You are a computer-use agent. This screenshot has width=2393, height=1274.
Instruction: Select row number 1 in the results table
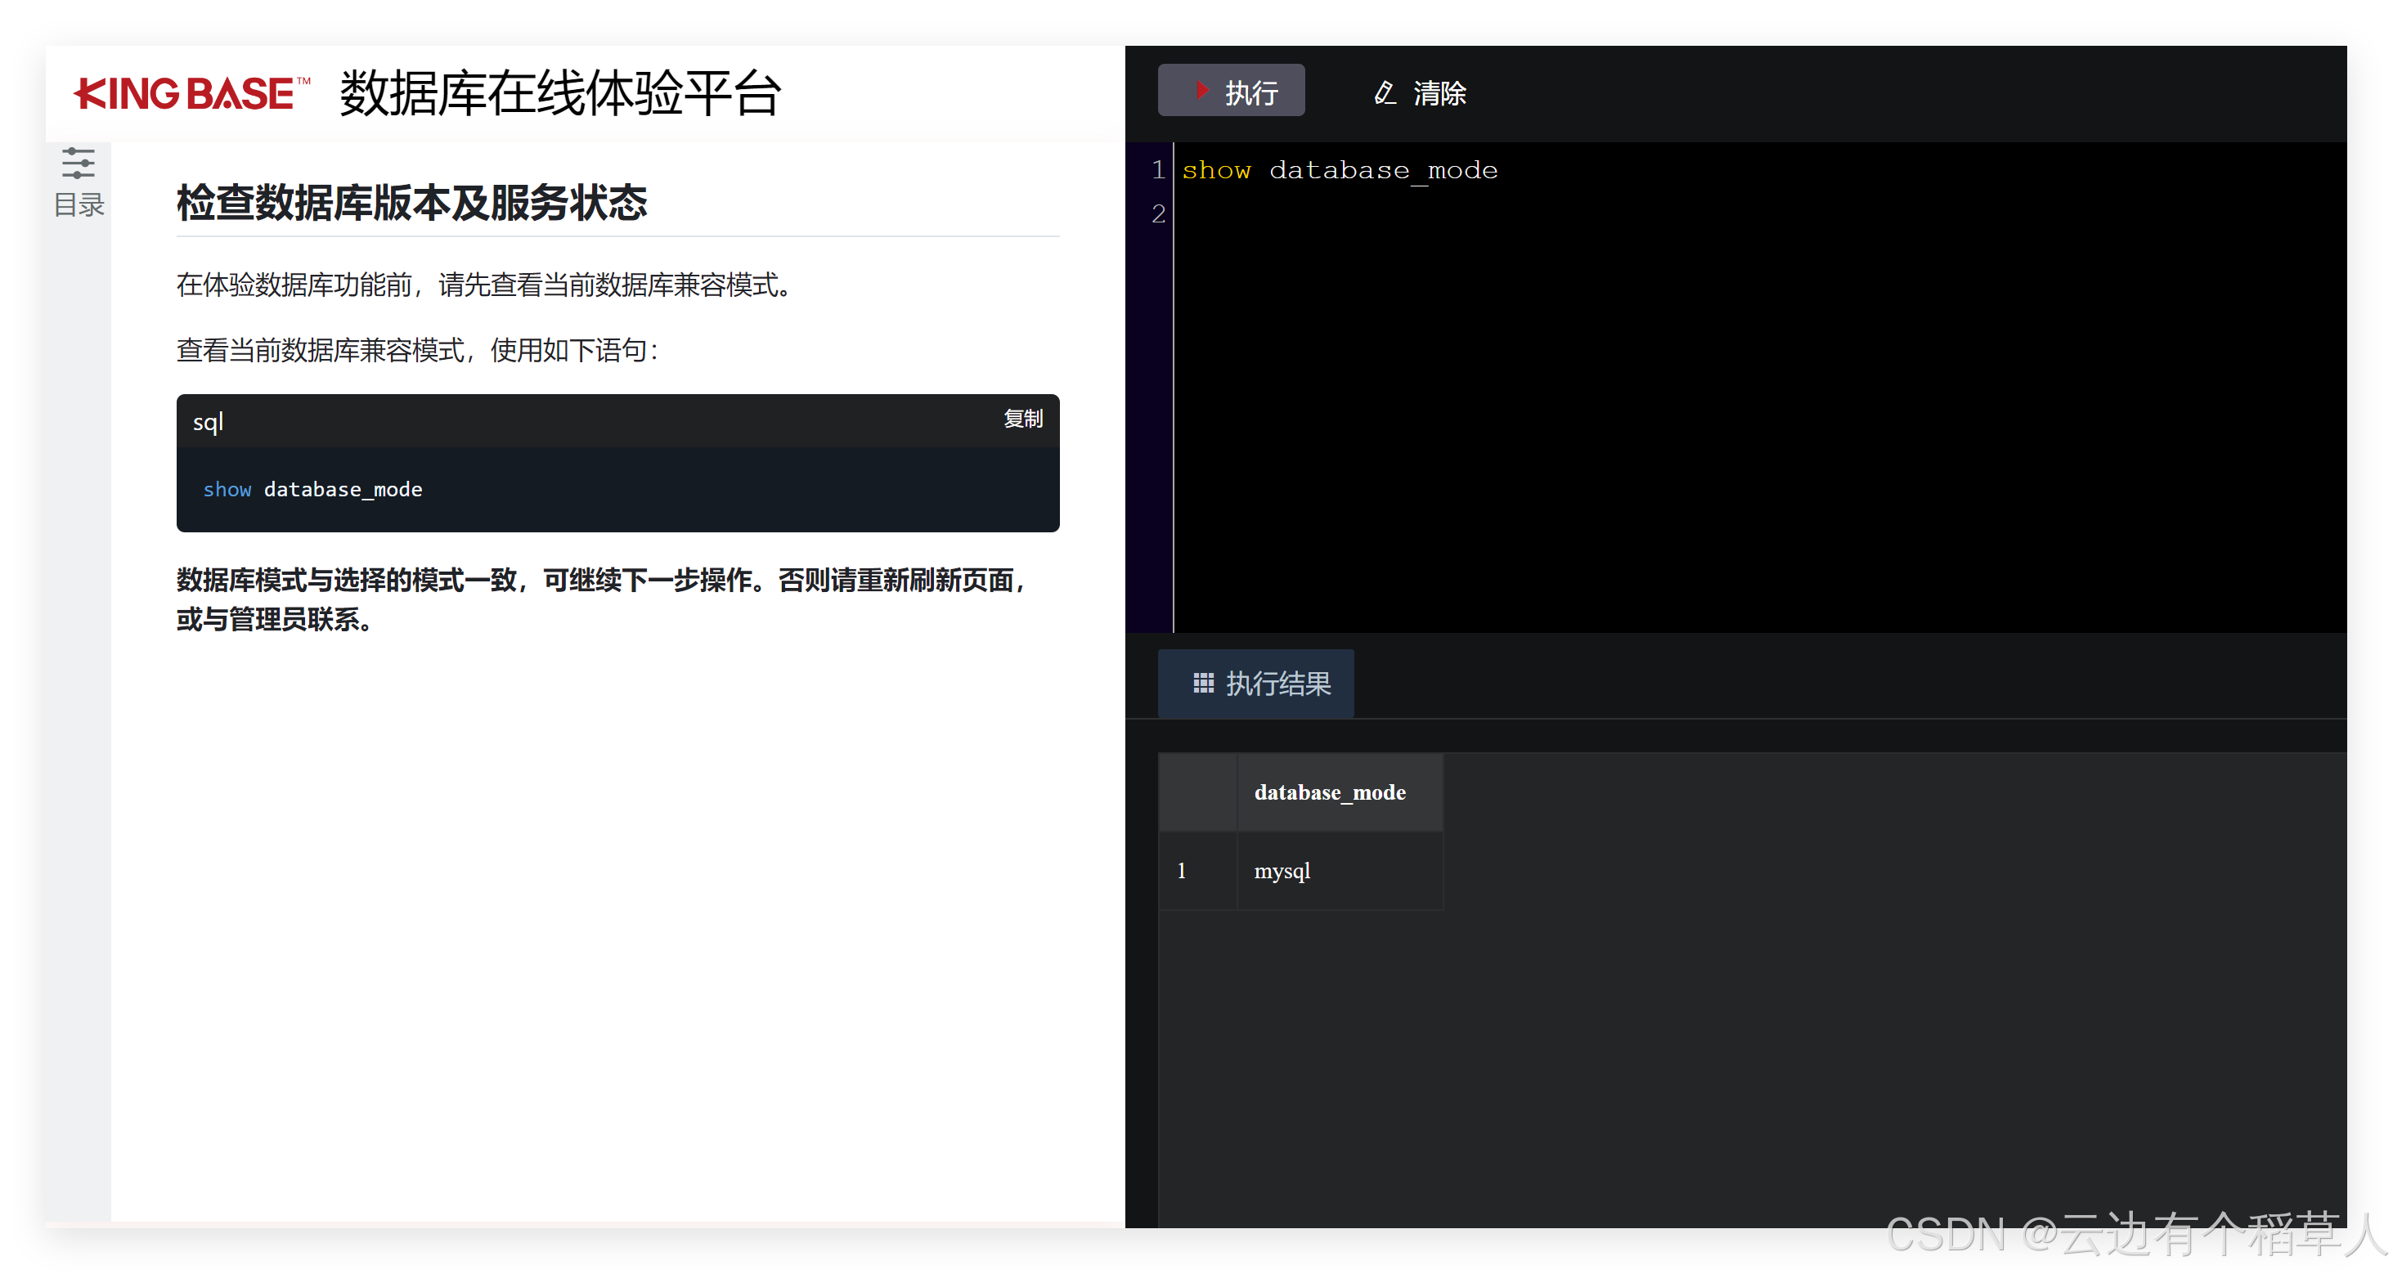(x=1182, y=871)
